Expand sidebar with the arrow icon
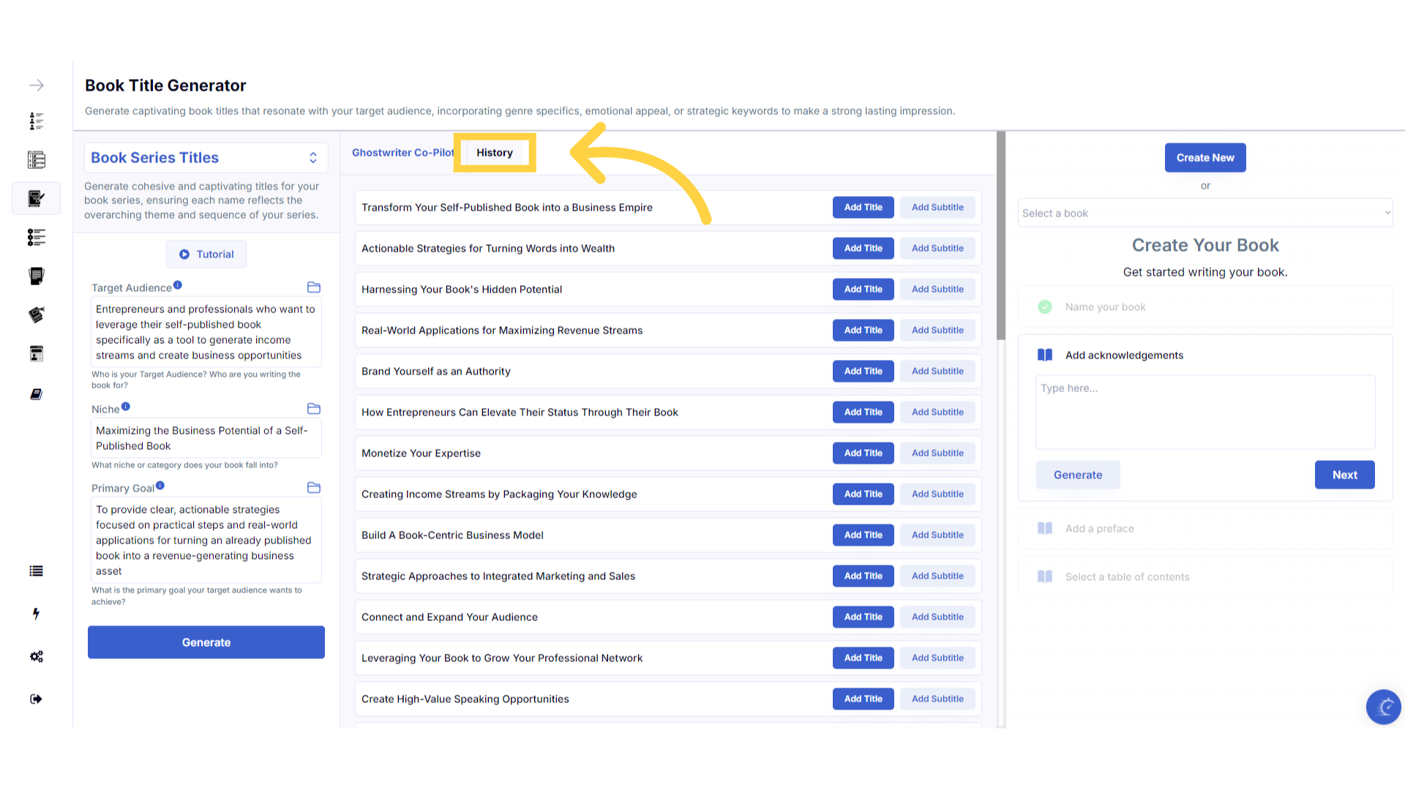 37,86
